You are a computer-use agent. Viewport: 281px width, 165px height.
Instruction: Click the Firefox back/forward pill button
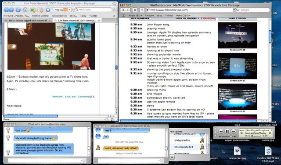coord(9,10)
